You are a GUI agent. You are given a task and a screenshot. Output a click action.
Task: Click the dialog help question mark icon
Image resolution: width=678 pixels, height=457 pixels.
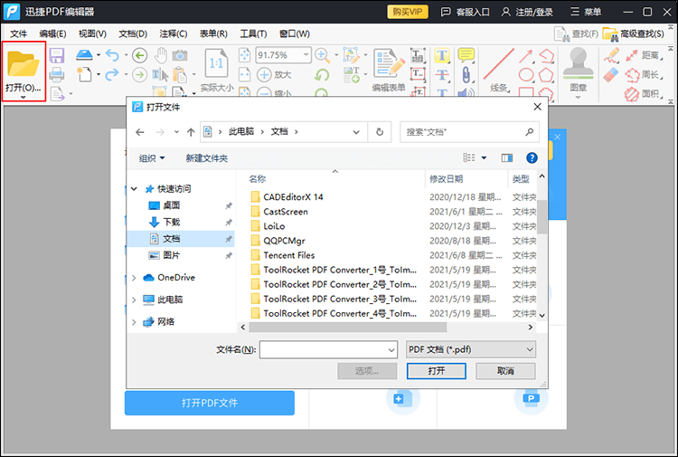pyautogui.click(x=532, y=158)
